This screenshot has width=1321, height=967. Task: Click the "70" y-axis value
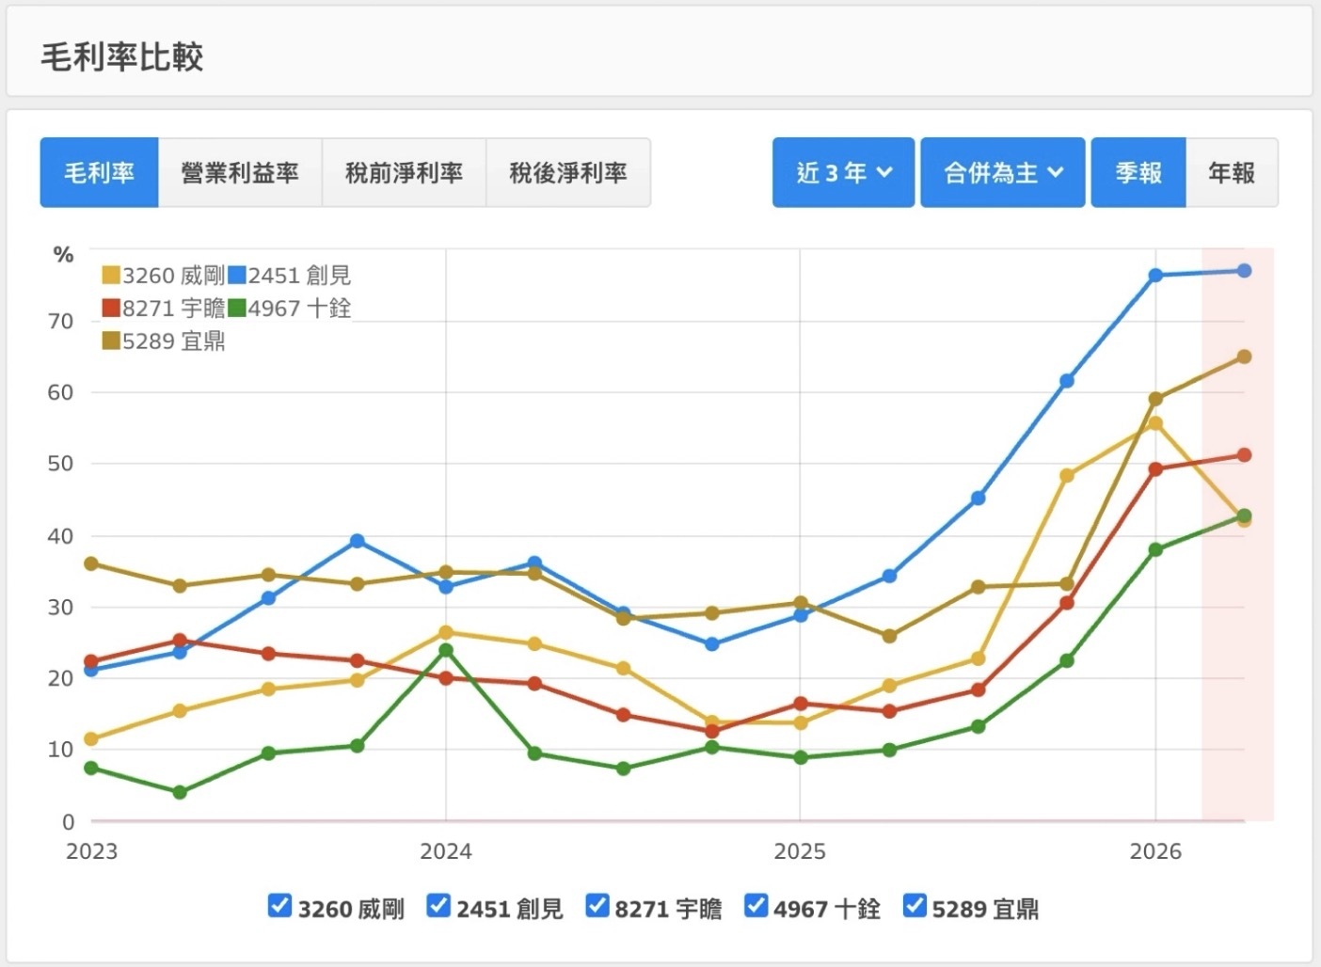click(x=60, y=322)
